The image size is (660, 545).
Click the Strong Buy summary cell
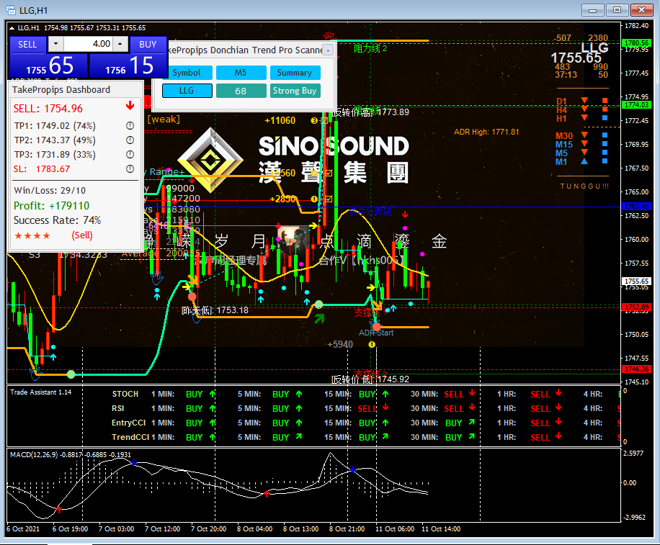(x=295, y=91)
